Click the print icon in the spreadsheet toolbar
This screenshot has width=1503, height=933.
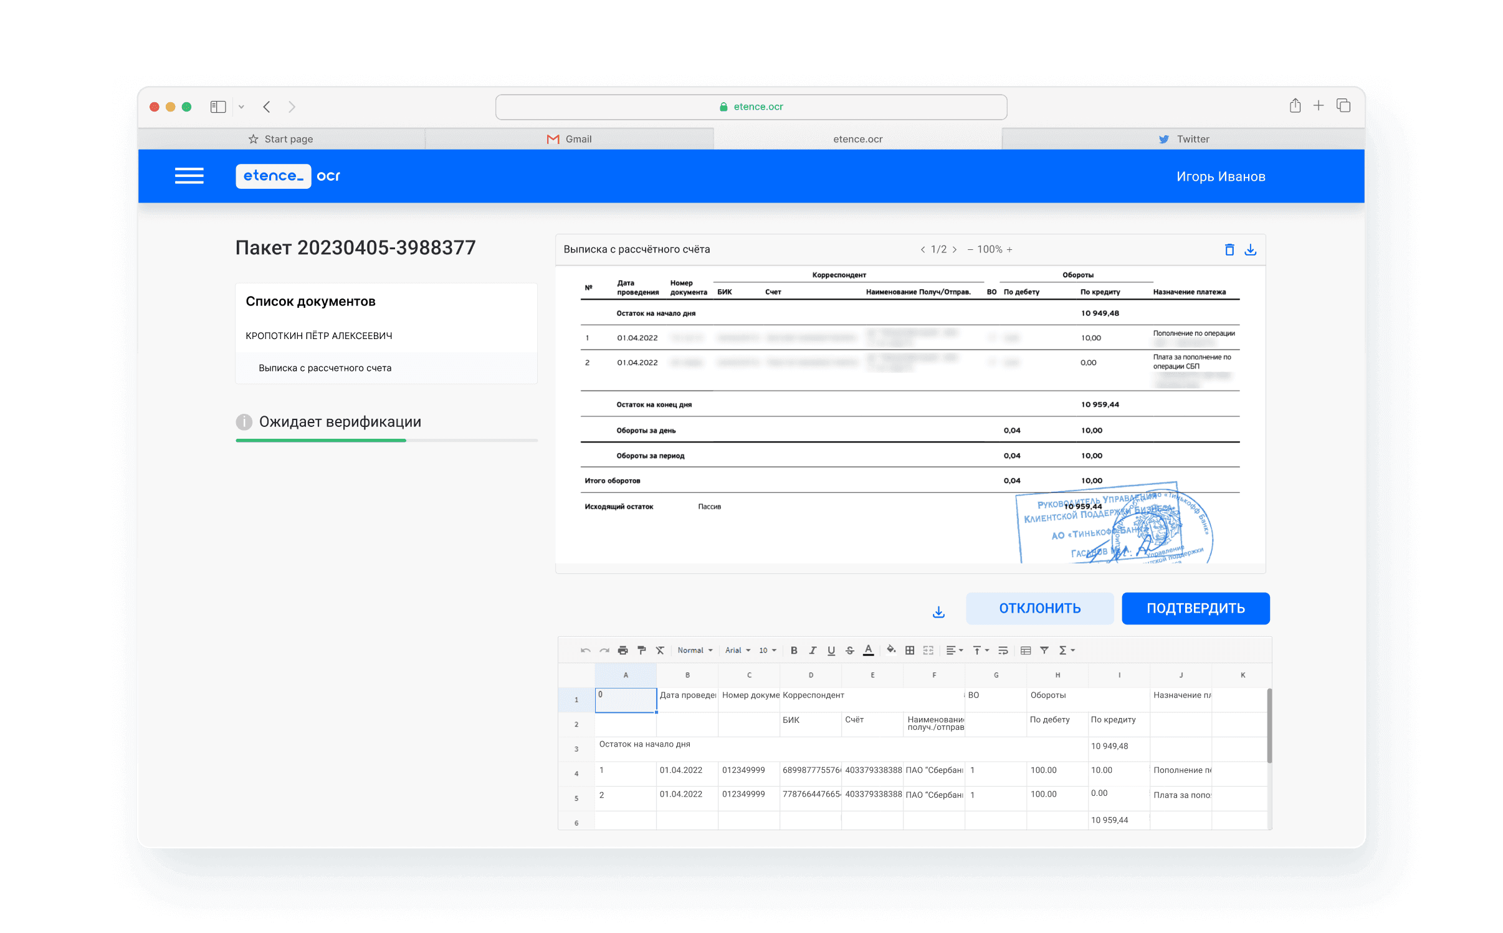pyautogui.click(x=623, y=650)
